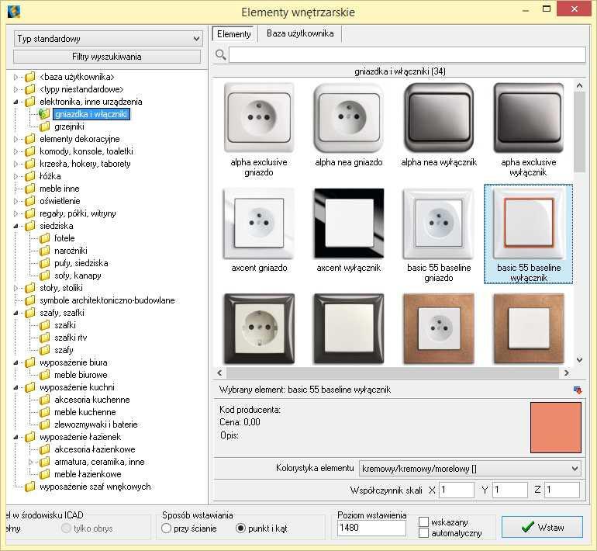Click folder icon next to szafki rtv

[44, 338]
